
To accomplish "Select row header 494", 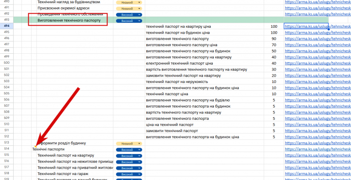I will pos(7,26).
